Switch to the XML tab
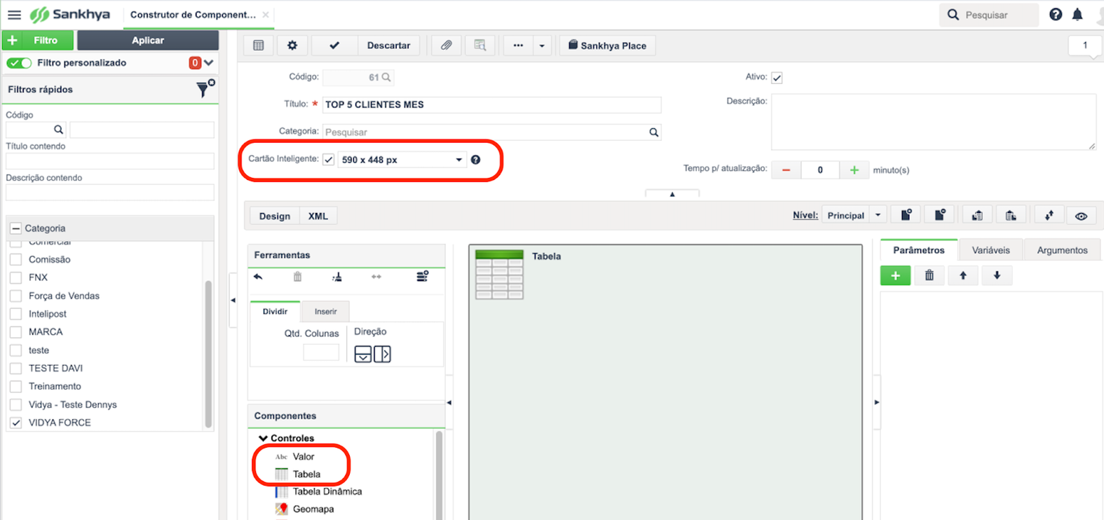1104x520 pixels. click(318, 216)
